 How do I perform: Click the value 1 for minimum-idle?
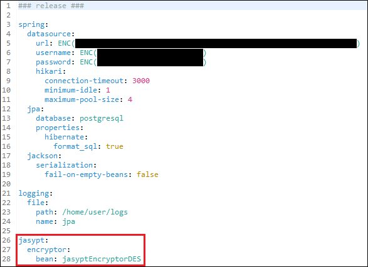tap(108, 90)
